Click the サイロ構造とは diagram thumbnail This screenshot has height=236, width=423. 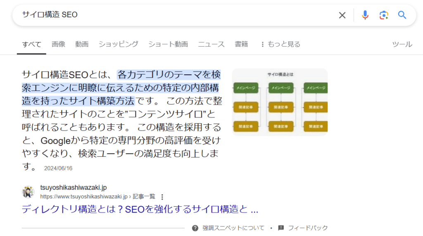(x=280, y=102)
